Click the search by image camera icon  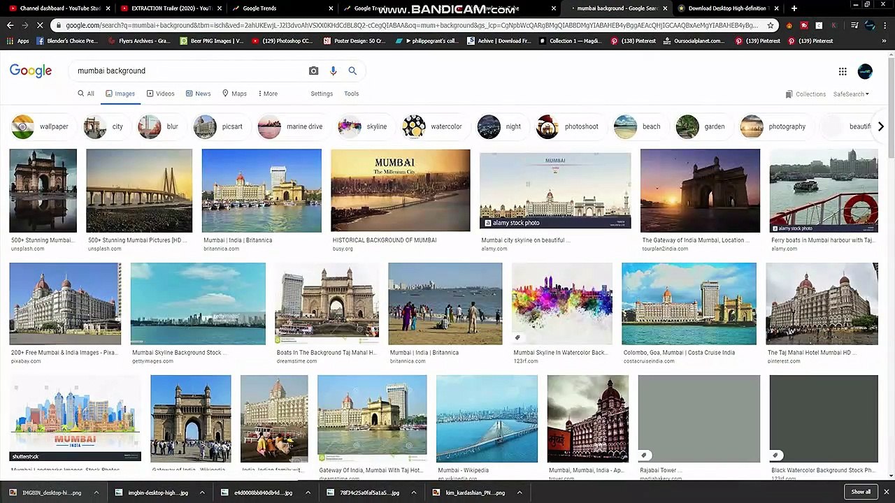pos(313,71)
